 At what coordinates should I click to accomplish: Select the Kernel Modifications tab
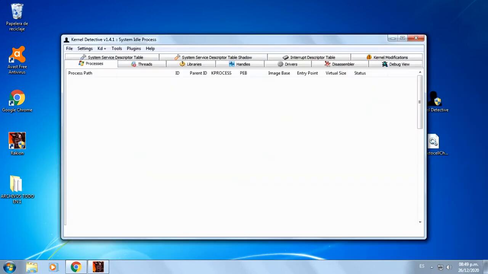(387, 57)
